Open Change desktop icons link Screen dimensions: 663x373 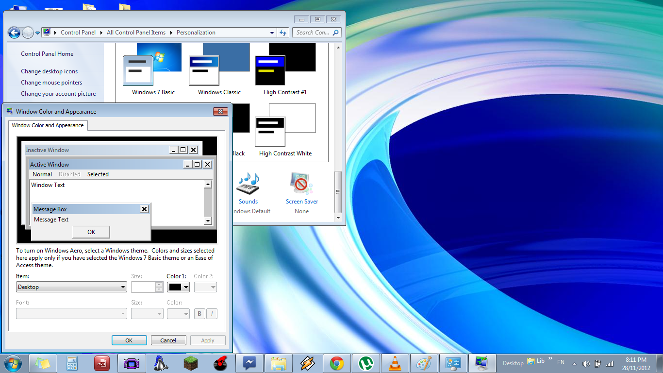(x=49, y=71)
